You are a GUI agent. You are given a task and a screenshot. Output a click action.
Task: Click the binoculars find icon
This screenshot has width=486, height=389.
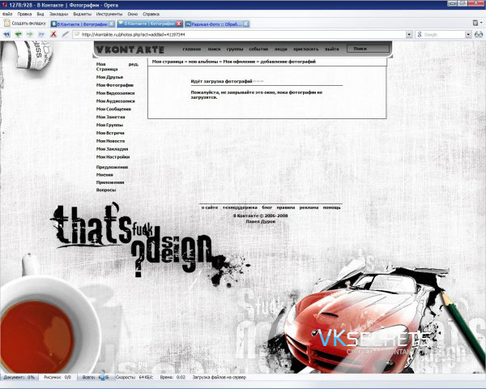click(x=479, y=35)
